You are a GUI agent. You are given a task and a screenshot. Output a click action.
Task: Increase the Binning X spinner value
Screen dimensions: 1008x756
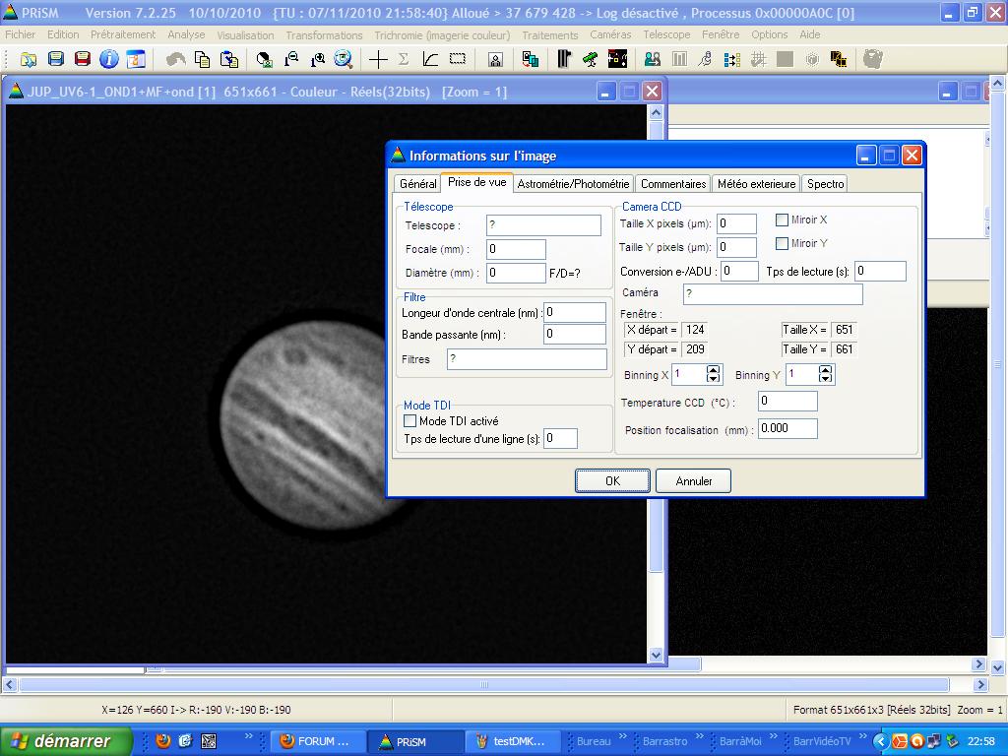(x=714, y=370)
